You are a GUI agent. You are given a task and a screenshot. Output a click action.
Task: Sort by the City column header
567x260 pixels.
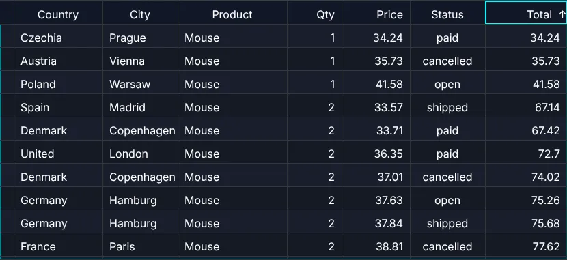pyautogui.click(x=140, y=13)
